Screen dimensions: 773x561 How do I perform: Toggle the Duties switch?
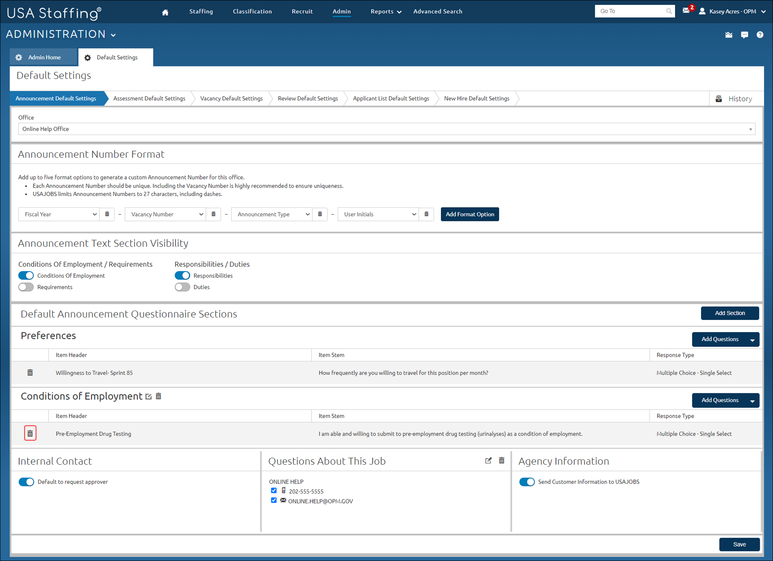pos(182,287)
